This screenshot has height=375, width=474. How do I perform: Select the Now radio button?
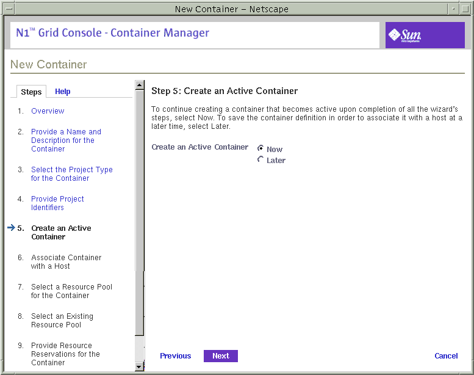(260, 148)
